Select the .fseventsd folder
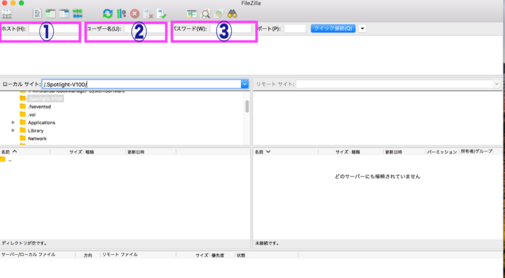 pos(39,107)
